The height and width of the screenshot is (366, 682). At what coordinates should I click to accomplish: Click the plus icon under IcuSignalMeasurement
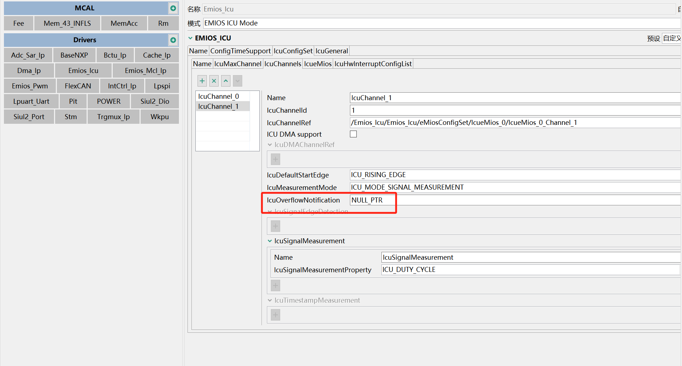point(275,285)
